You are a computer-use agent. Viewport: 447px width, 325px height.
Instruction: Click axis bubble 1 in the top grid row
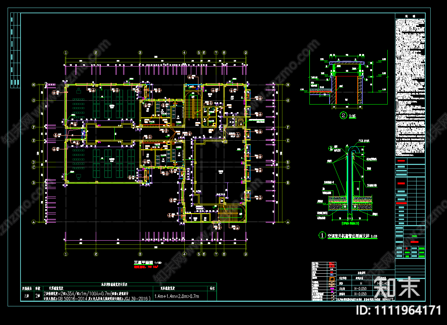[x=66, y=53]
